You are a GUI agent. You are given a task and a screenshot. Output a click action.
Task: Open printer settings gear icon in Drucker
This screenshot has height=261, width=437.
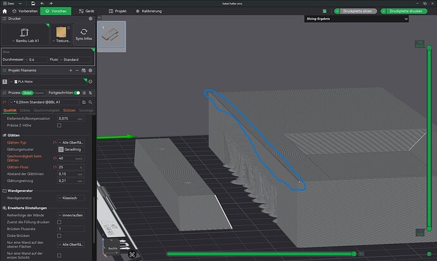pyautogui.click(x=91, y=18)
